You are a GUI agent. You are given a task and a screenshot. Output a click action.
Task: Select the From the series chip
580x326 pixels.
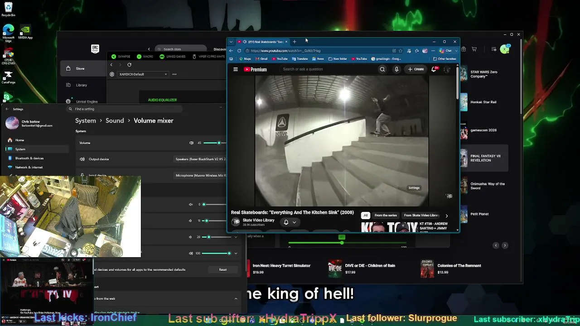[x=386, y=216]
